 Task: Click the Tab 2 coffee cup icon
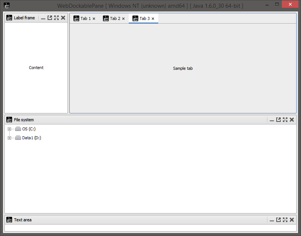106,18
